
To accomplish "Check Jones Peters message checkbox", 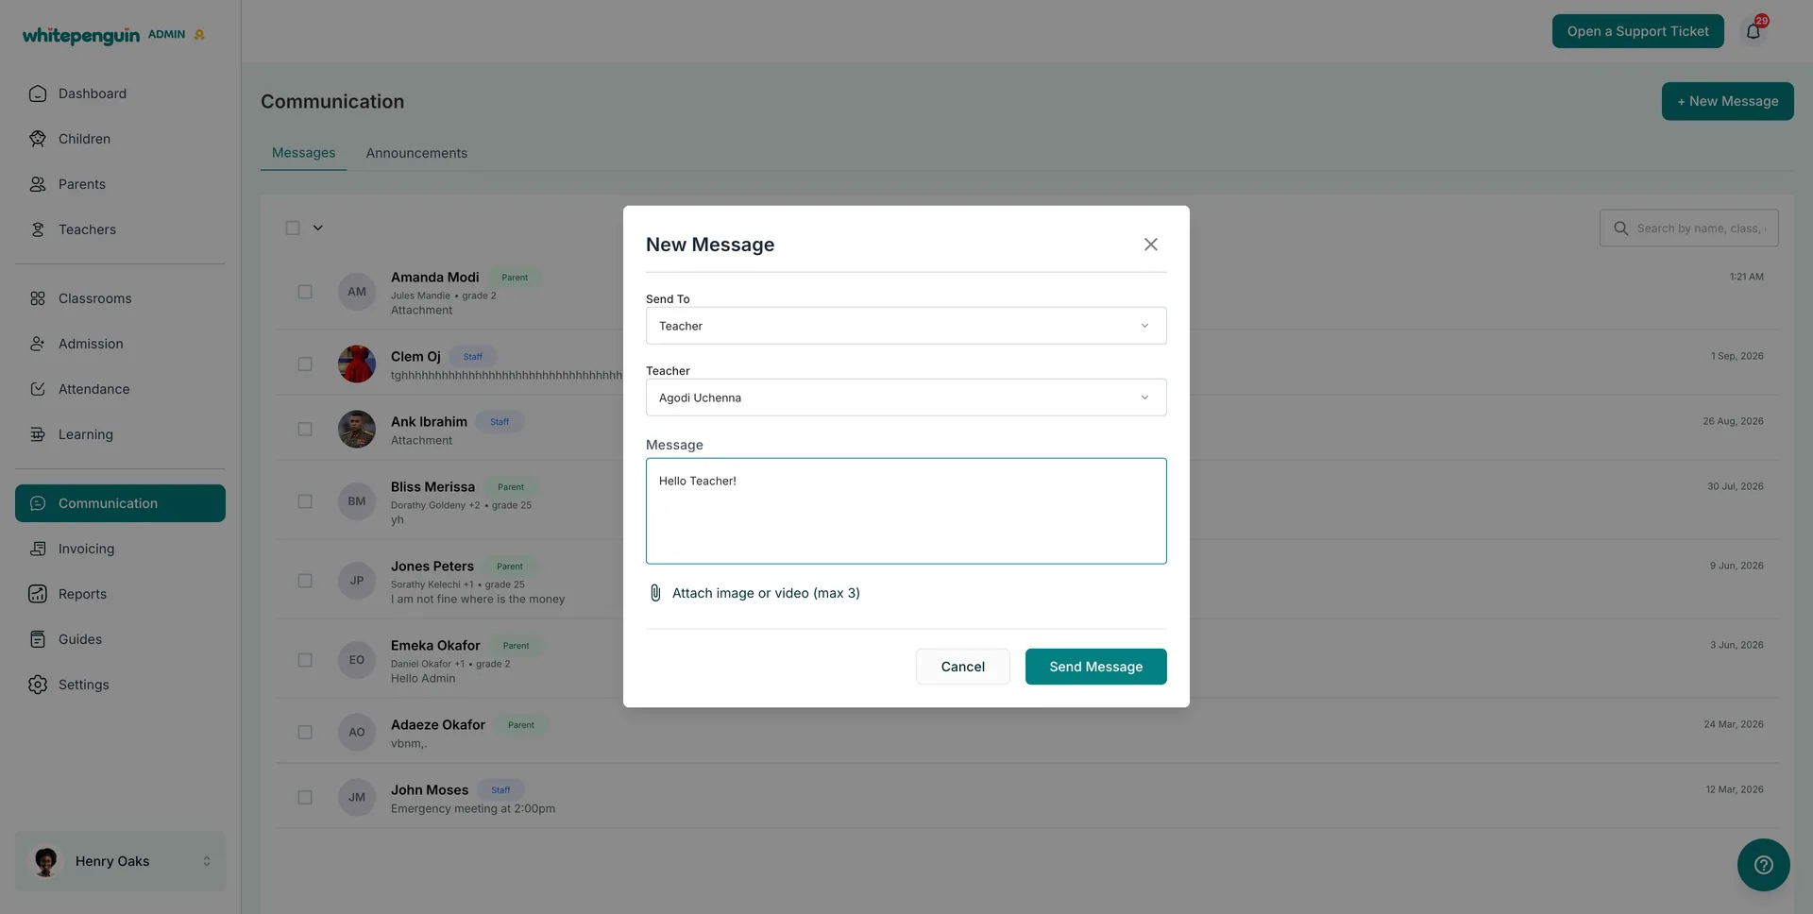I will pos(305,581).
